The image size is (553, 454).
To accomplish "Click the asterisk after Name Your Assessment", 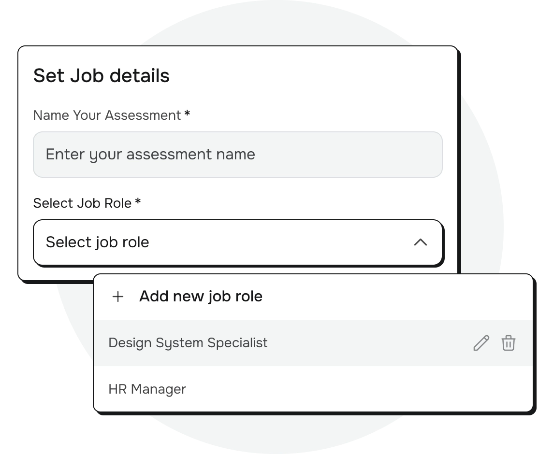I will (x=187, y=114).
